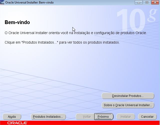Click the greyed Voltar button
Image resolution: width=160 pixels, height=125 pixels.
[x=85, y=116]
